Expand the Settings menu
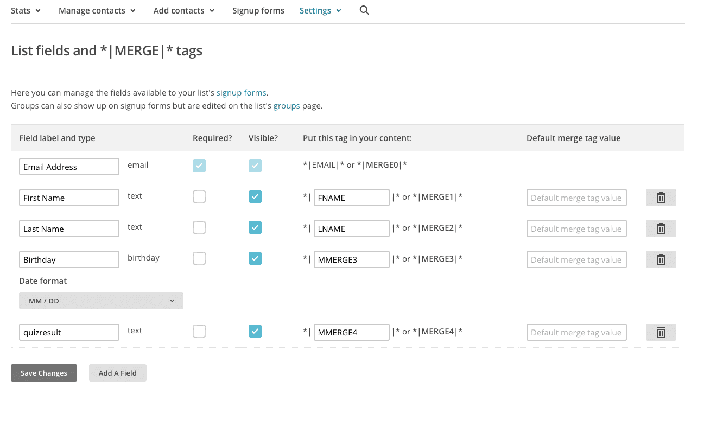The image size is (704, 444). (x=320, y=10)
